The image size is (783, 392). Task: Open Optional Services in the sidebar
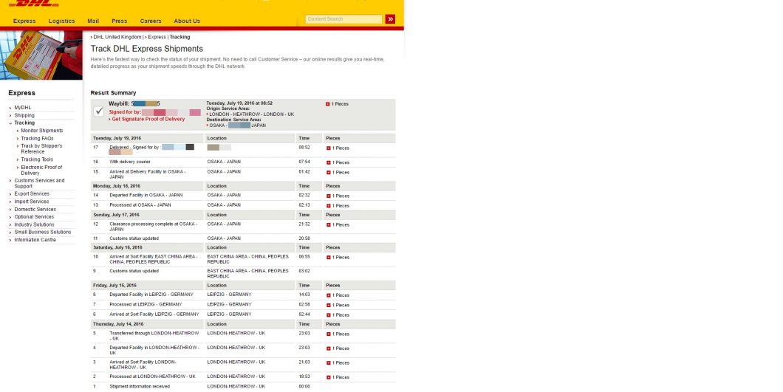(34, 217)
